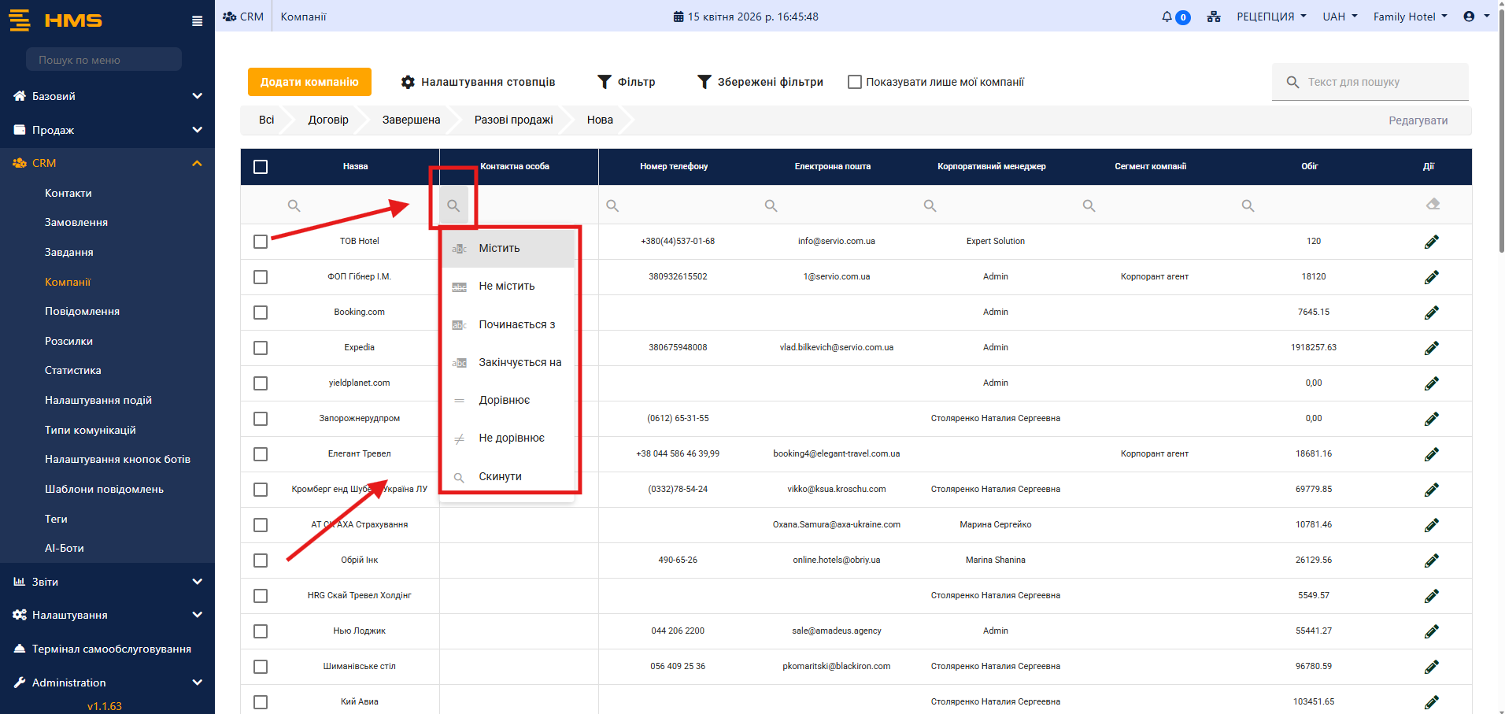Screen dimensions: 1505x714
Task: Enable Показувати лише мої компанії checkbox
Action: pos(854,82)
